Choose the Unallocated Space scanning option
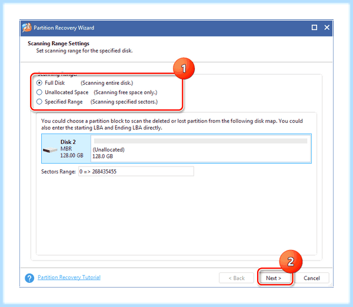The image size is (353, 307). coord(39,92)
